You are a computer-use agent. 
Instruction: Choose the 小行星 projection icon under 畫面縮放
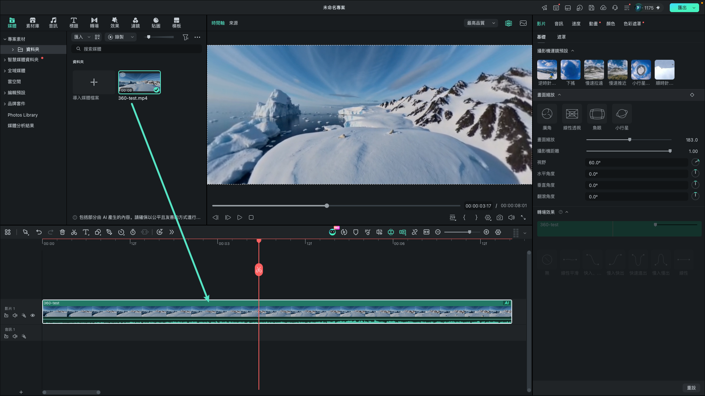(622, 114)
